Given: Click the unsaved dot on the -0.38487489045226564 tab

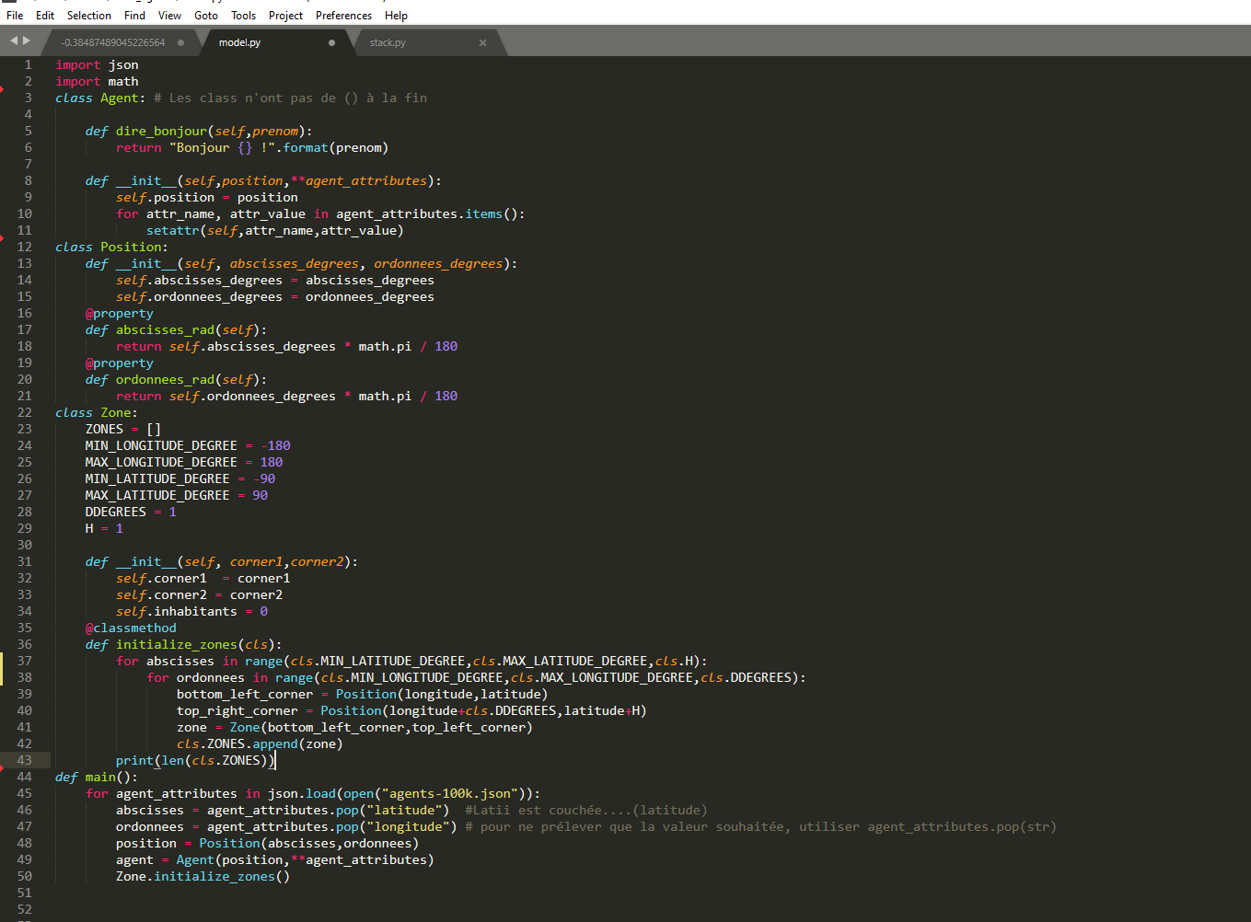Looking at the screenshot, I should (180, 42).
